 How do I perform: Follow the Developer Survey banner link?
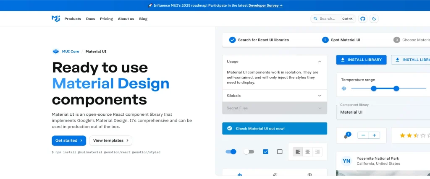coord(265,5)
